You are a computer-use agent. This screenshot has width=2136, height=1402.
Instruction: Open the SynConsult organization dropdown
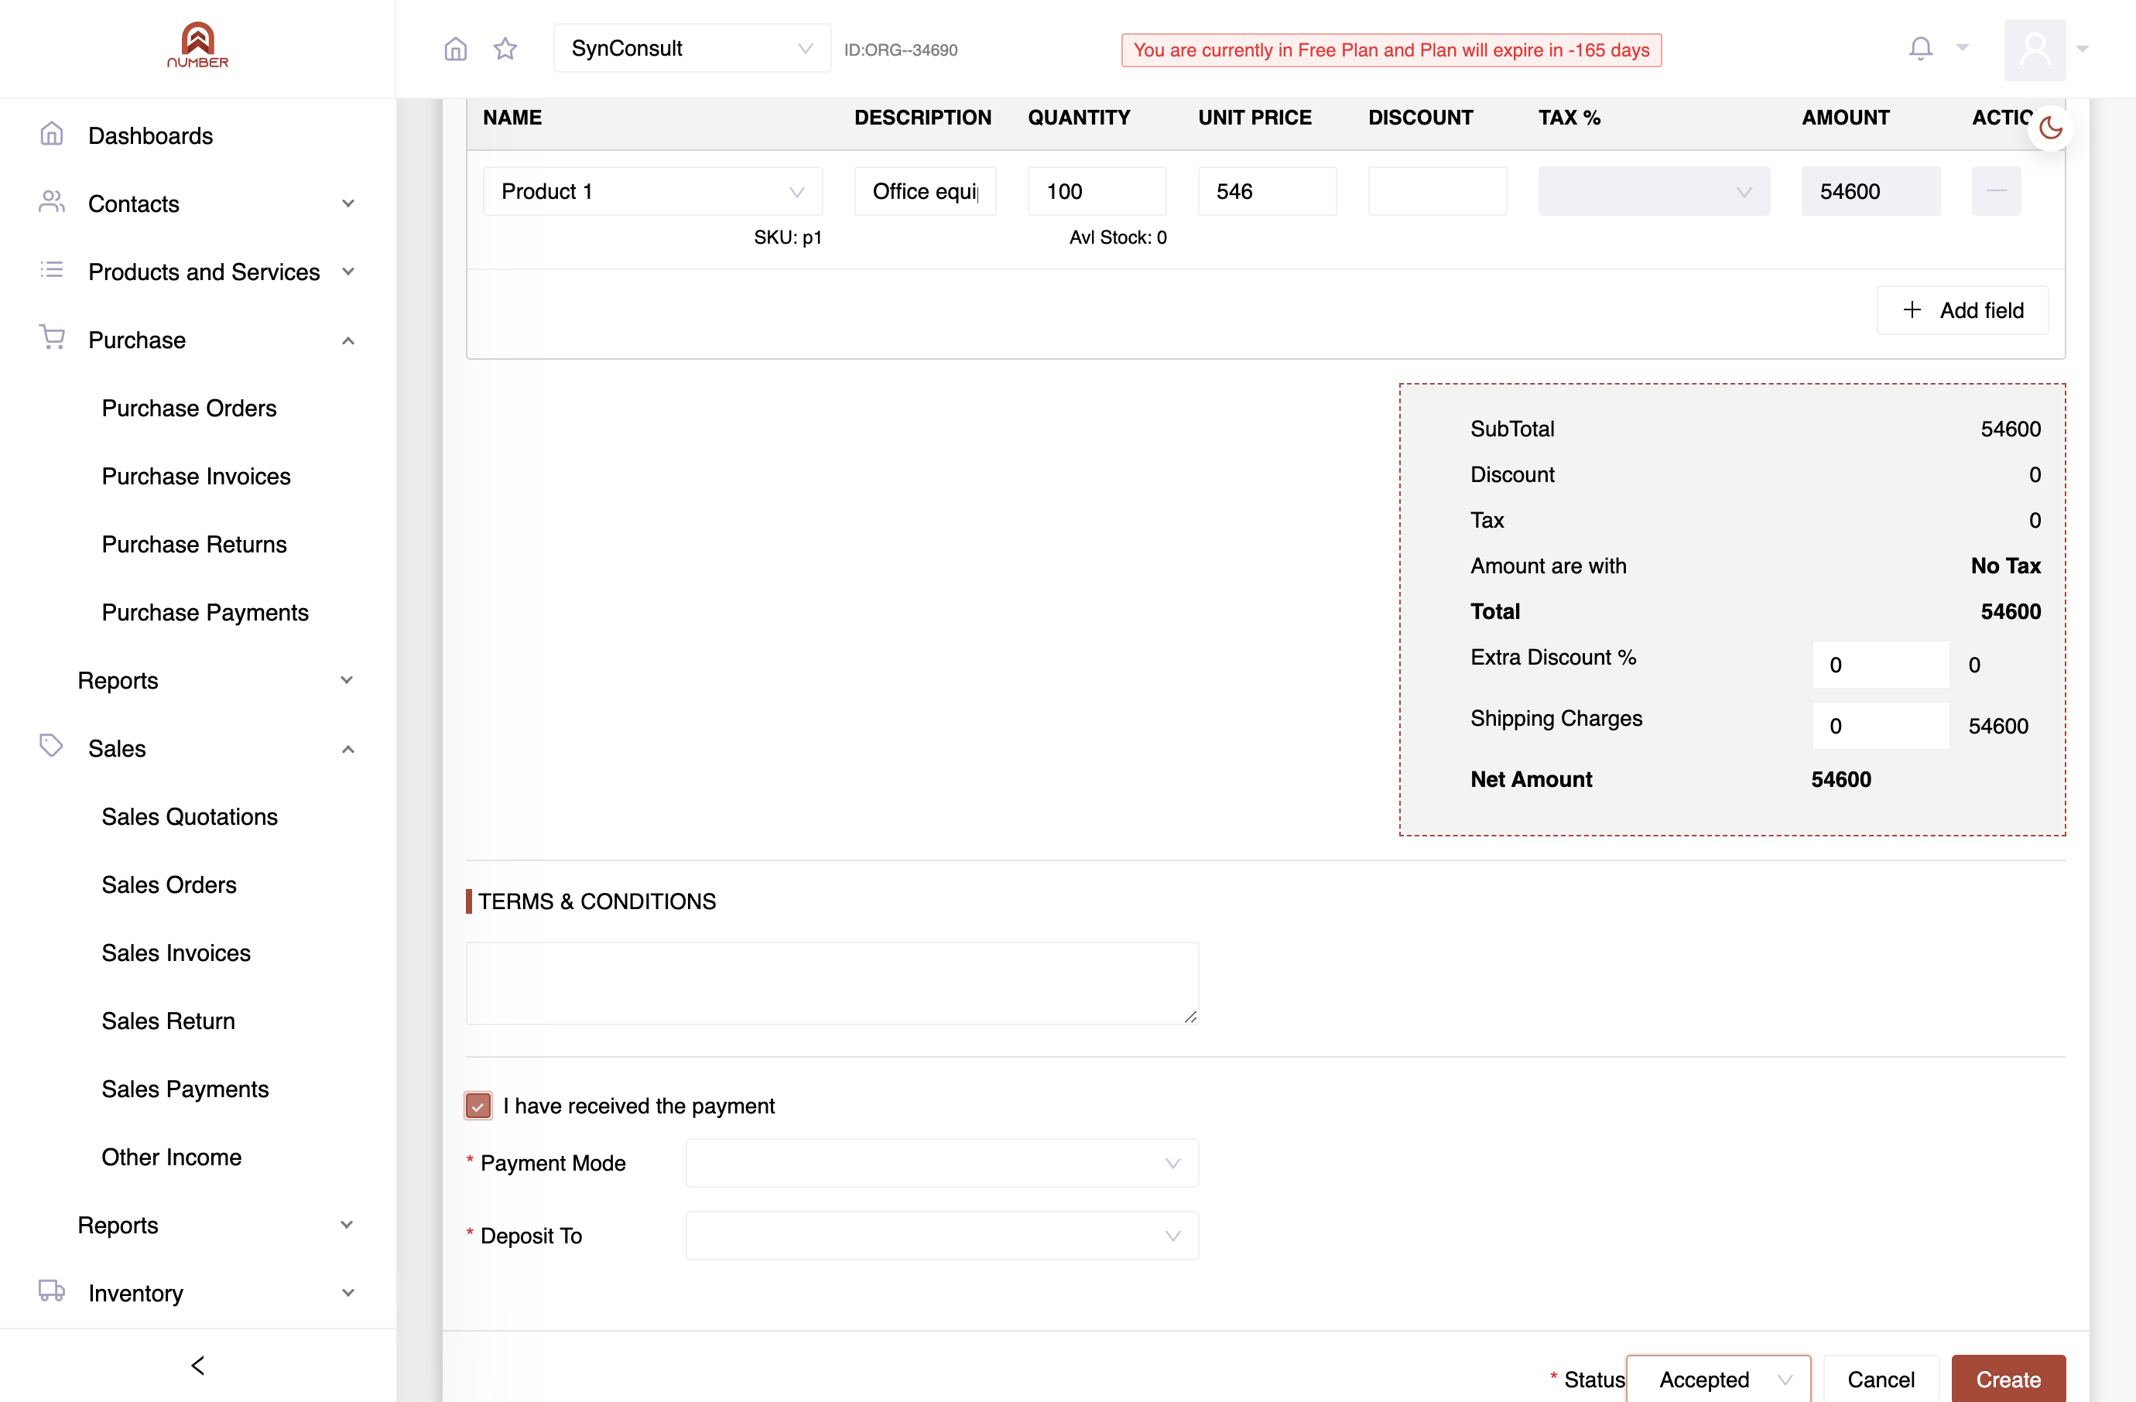point(692,49)
